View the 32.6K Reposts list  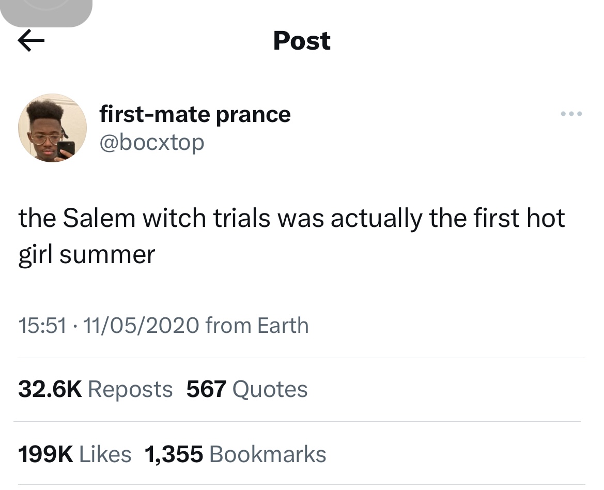click(95, 389)
